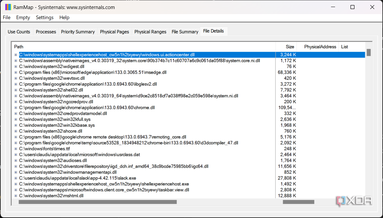Expand the audioses.dll row

click(x=16, y=160)
